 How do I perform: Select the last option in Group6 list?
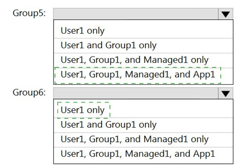pos(138,154)
